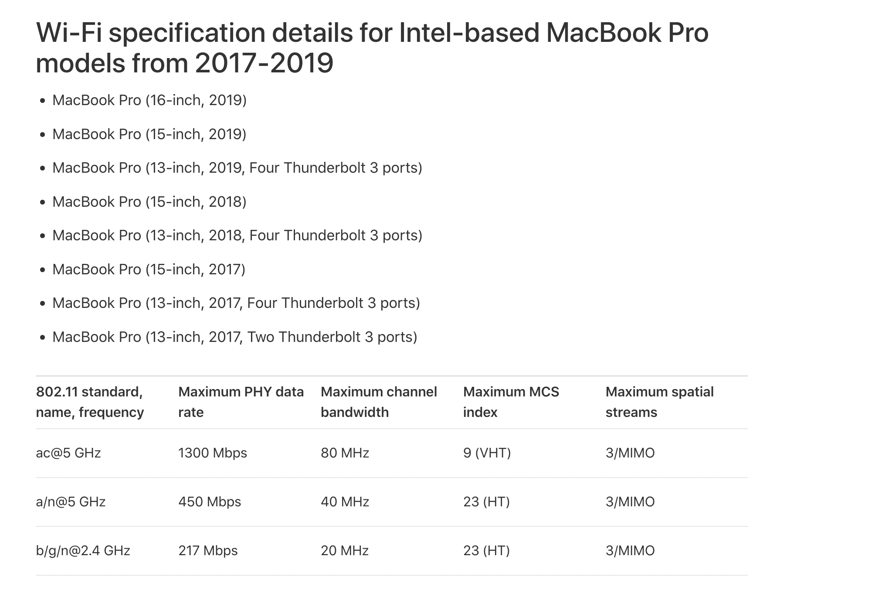Select MacBook Pro (16-inch, 2019) list item
Image resolution: width=875 pixels, height=594 pixels.
tap(149, 100)
